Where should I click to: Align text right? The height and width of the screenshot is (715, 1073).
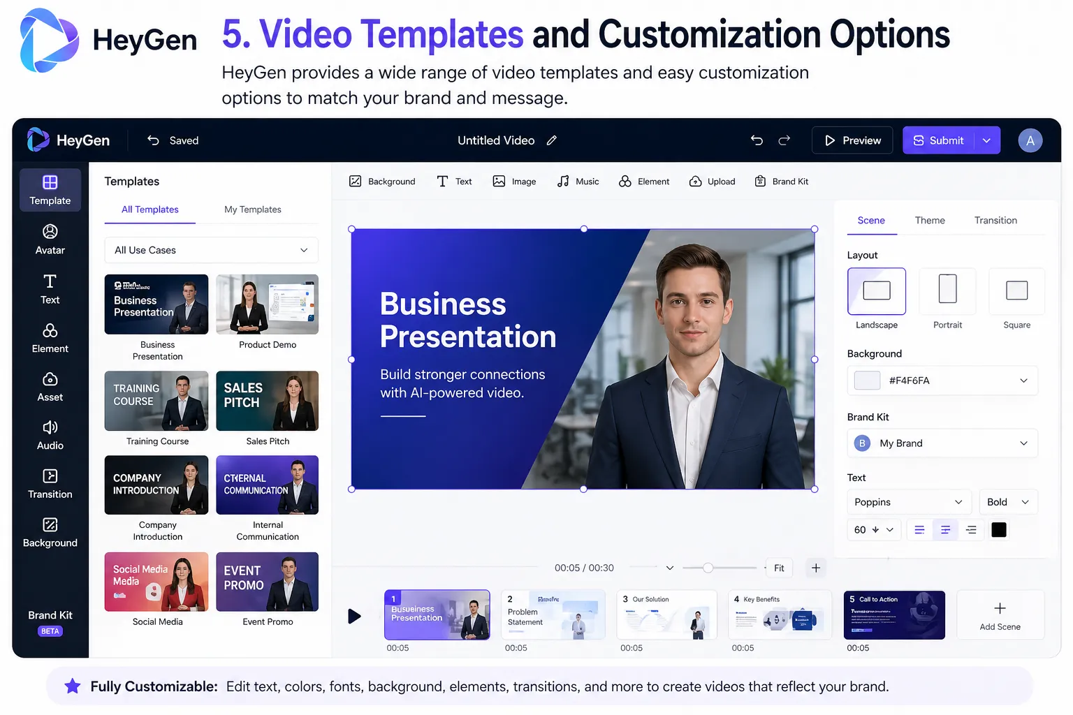point(971,530)
